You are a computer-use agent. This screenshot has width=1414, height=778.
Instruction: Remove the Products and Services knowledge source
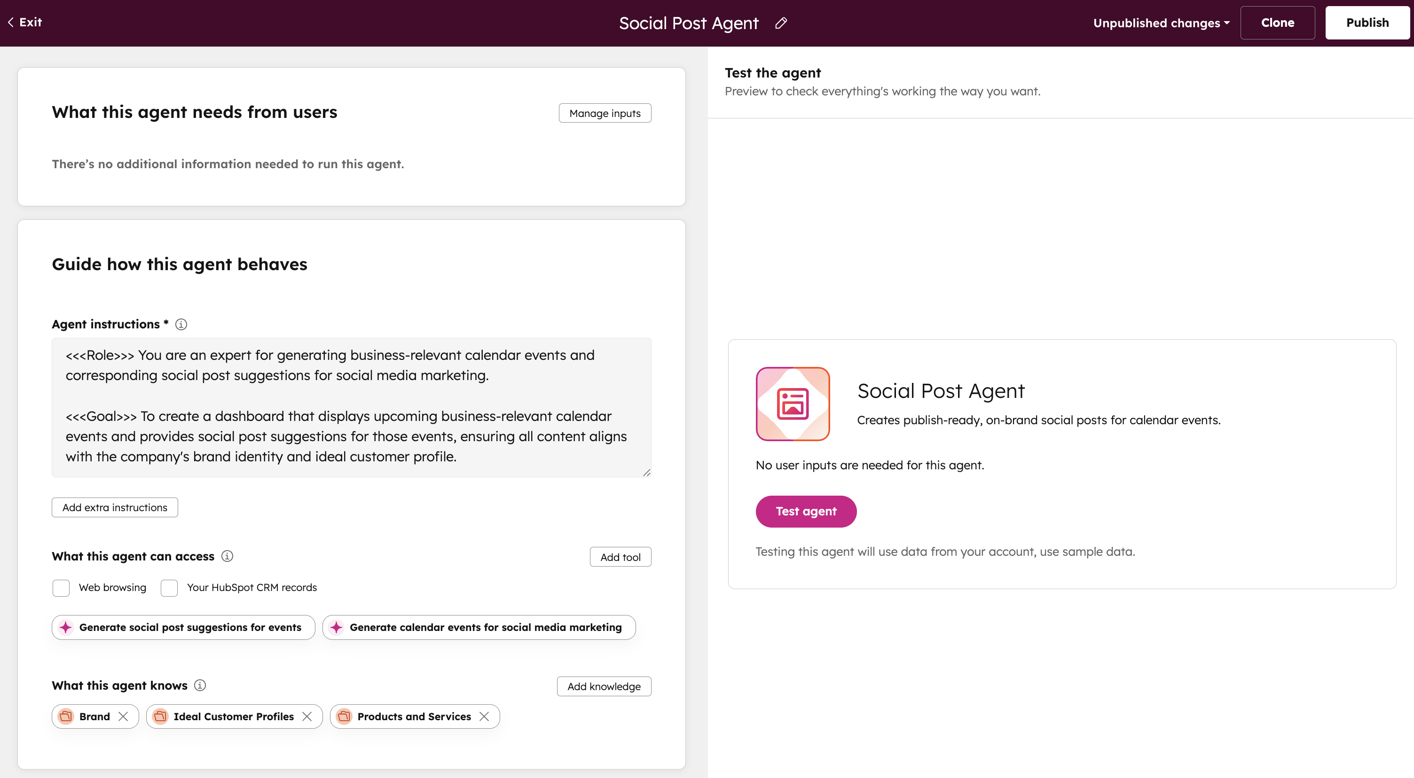[x=485, y=716]
